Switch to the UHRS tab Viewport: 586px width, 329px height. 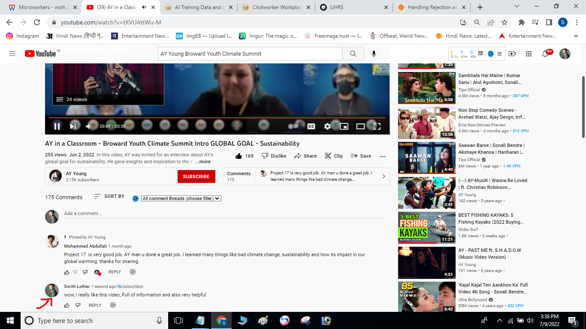[x=353, y=7]
